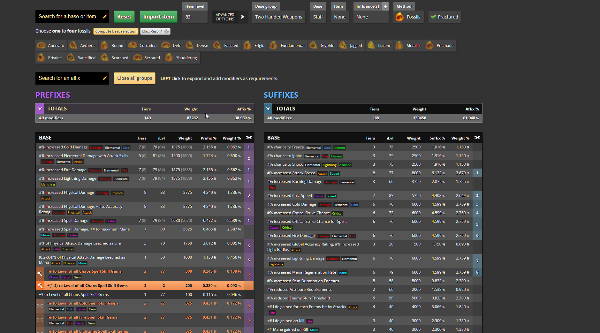The image size is (600, 333).
Task: Open the Base Staff dropdown
Action: click(x=318, y=17)
